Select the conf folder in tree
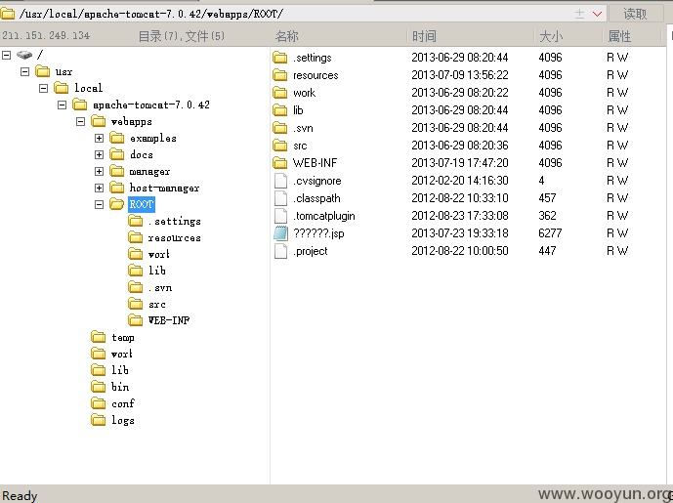Viewport: 673px width, 503px height. click(x=123, y=403)
